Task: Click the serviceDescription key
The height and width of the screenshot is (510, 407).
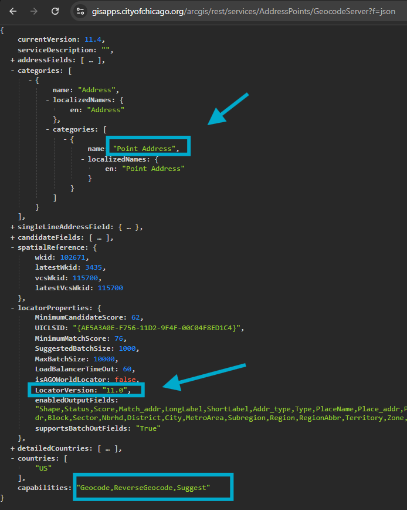Action: [x=57, y=50]
